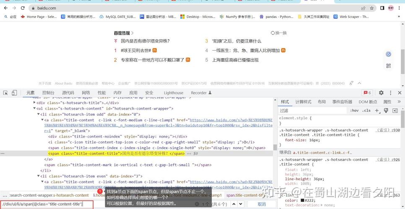The height and width of the screenshot is (209, 405).
Task: Open 事件监听器 sub-tab
Action: point(342,102)
